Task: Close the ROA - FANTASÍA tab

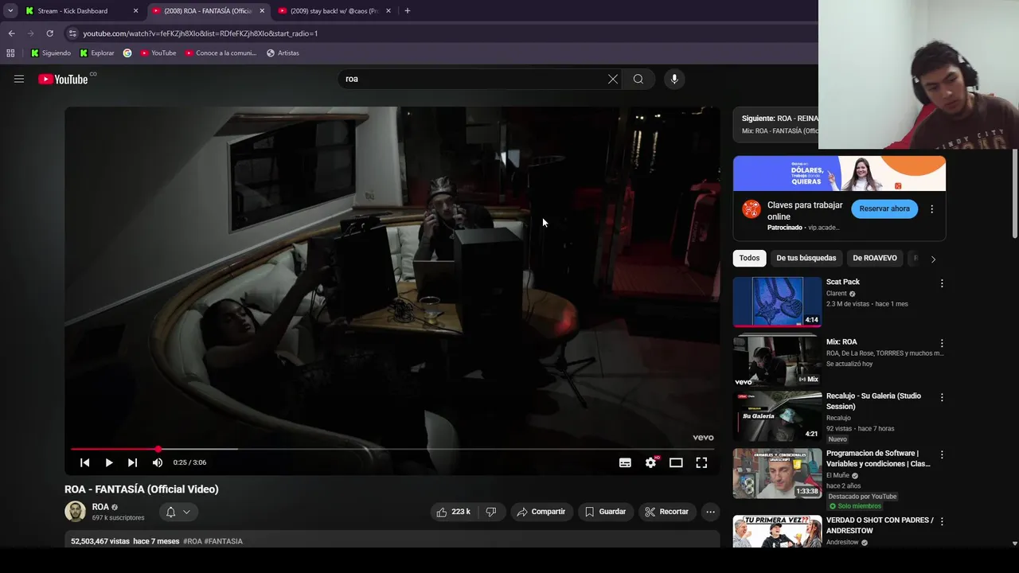Action: (x=262, y=11)
